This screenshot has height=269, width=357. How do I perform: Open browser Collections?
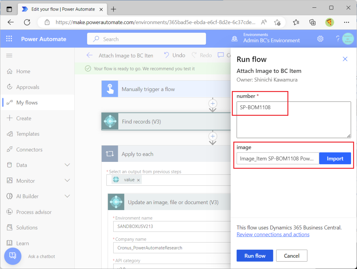click(x=312, y=22)
